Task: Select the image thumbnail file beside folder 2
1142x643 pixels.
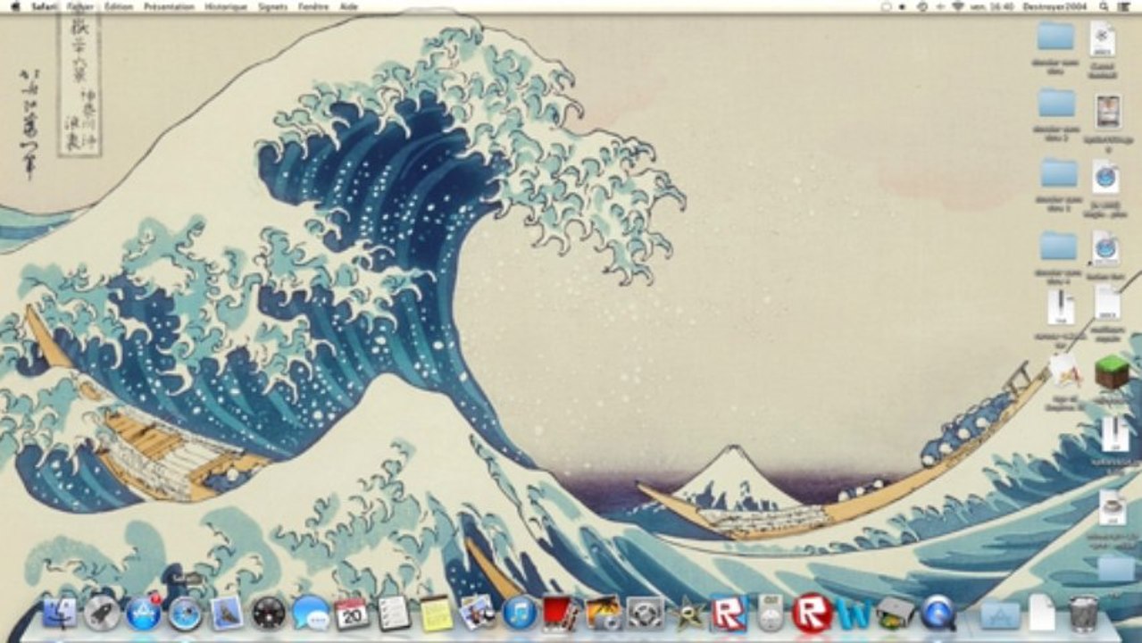Action: coord(1108,112)
